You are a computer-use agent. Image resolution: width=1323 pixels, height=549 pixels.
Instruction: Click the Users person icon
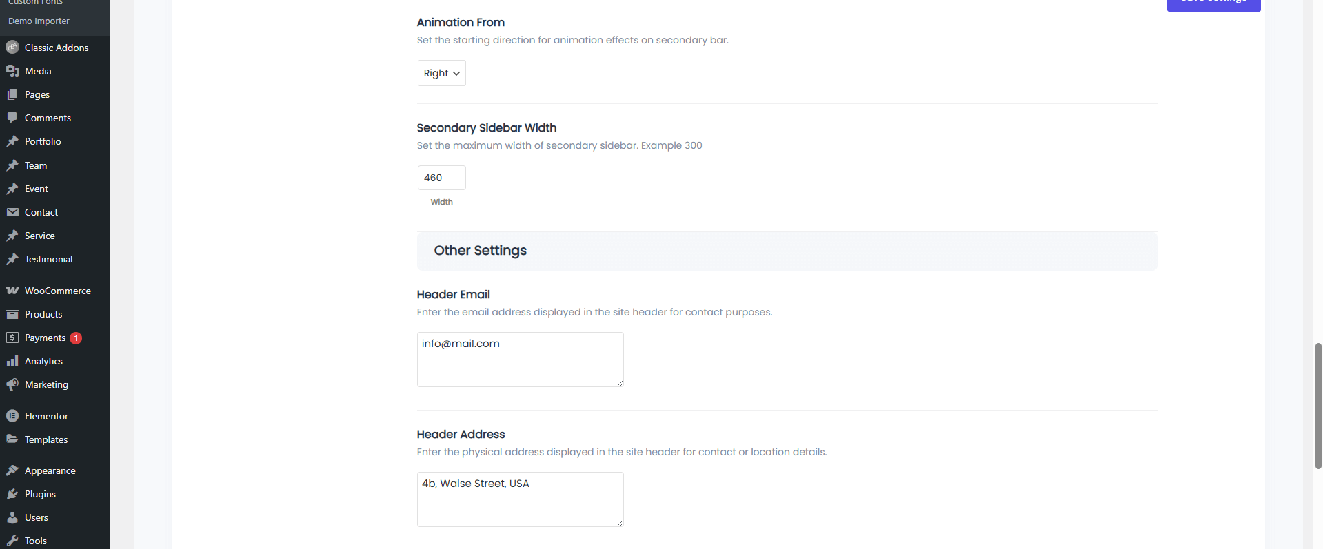[12, 517]
